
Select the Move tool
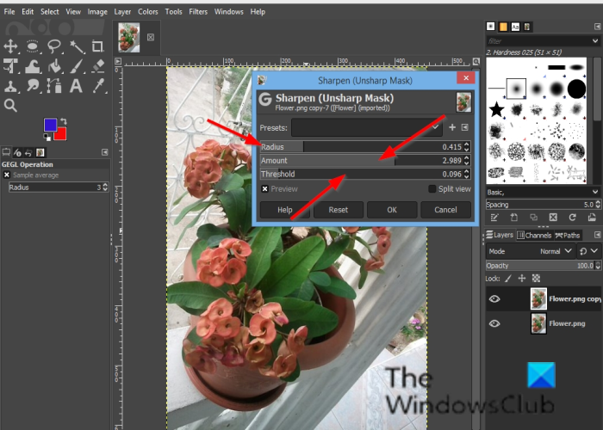[11, 46]
